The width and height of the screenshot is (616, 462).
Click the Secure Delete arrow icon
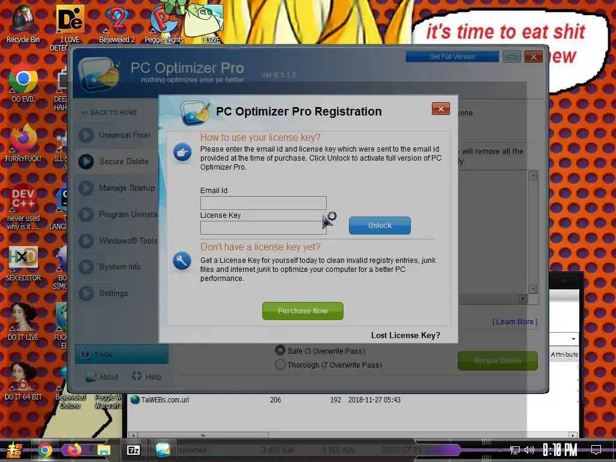coord(86,161)
